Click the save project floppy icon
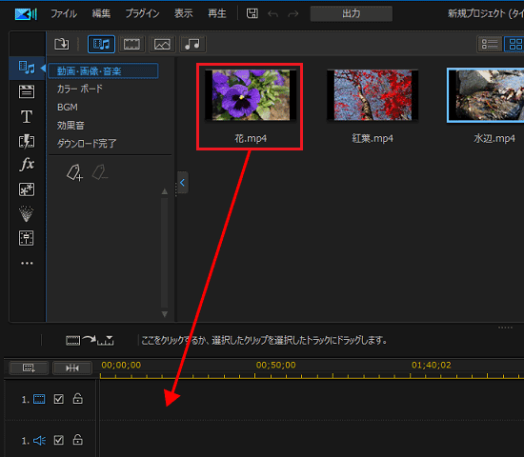Viewport: 524px width, 457px height. coord(252,13)
